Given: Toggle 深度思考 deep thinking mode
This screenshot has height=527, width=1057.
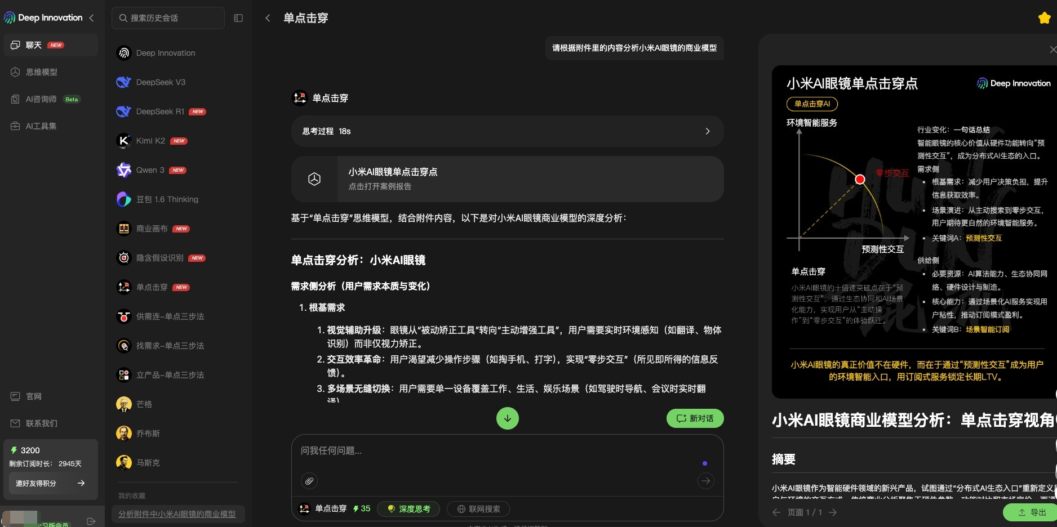Looking at the screenshot, I should pyautogui.click(x=409, y=509).
